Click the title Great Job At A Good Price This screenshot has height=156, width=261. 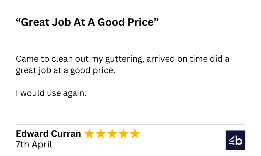87,22
